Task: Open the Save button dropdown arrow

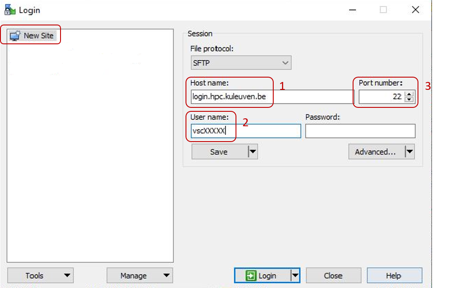Action: coord(253,152)
